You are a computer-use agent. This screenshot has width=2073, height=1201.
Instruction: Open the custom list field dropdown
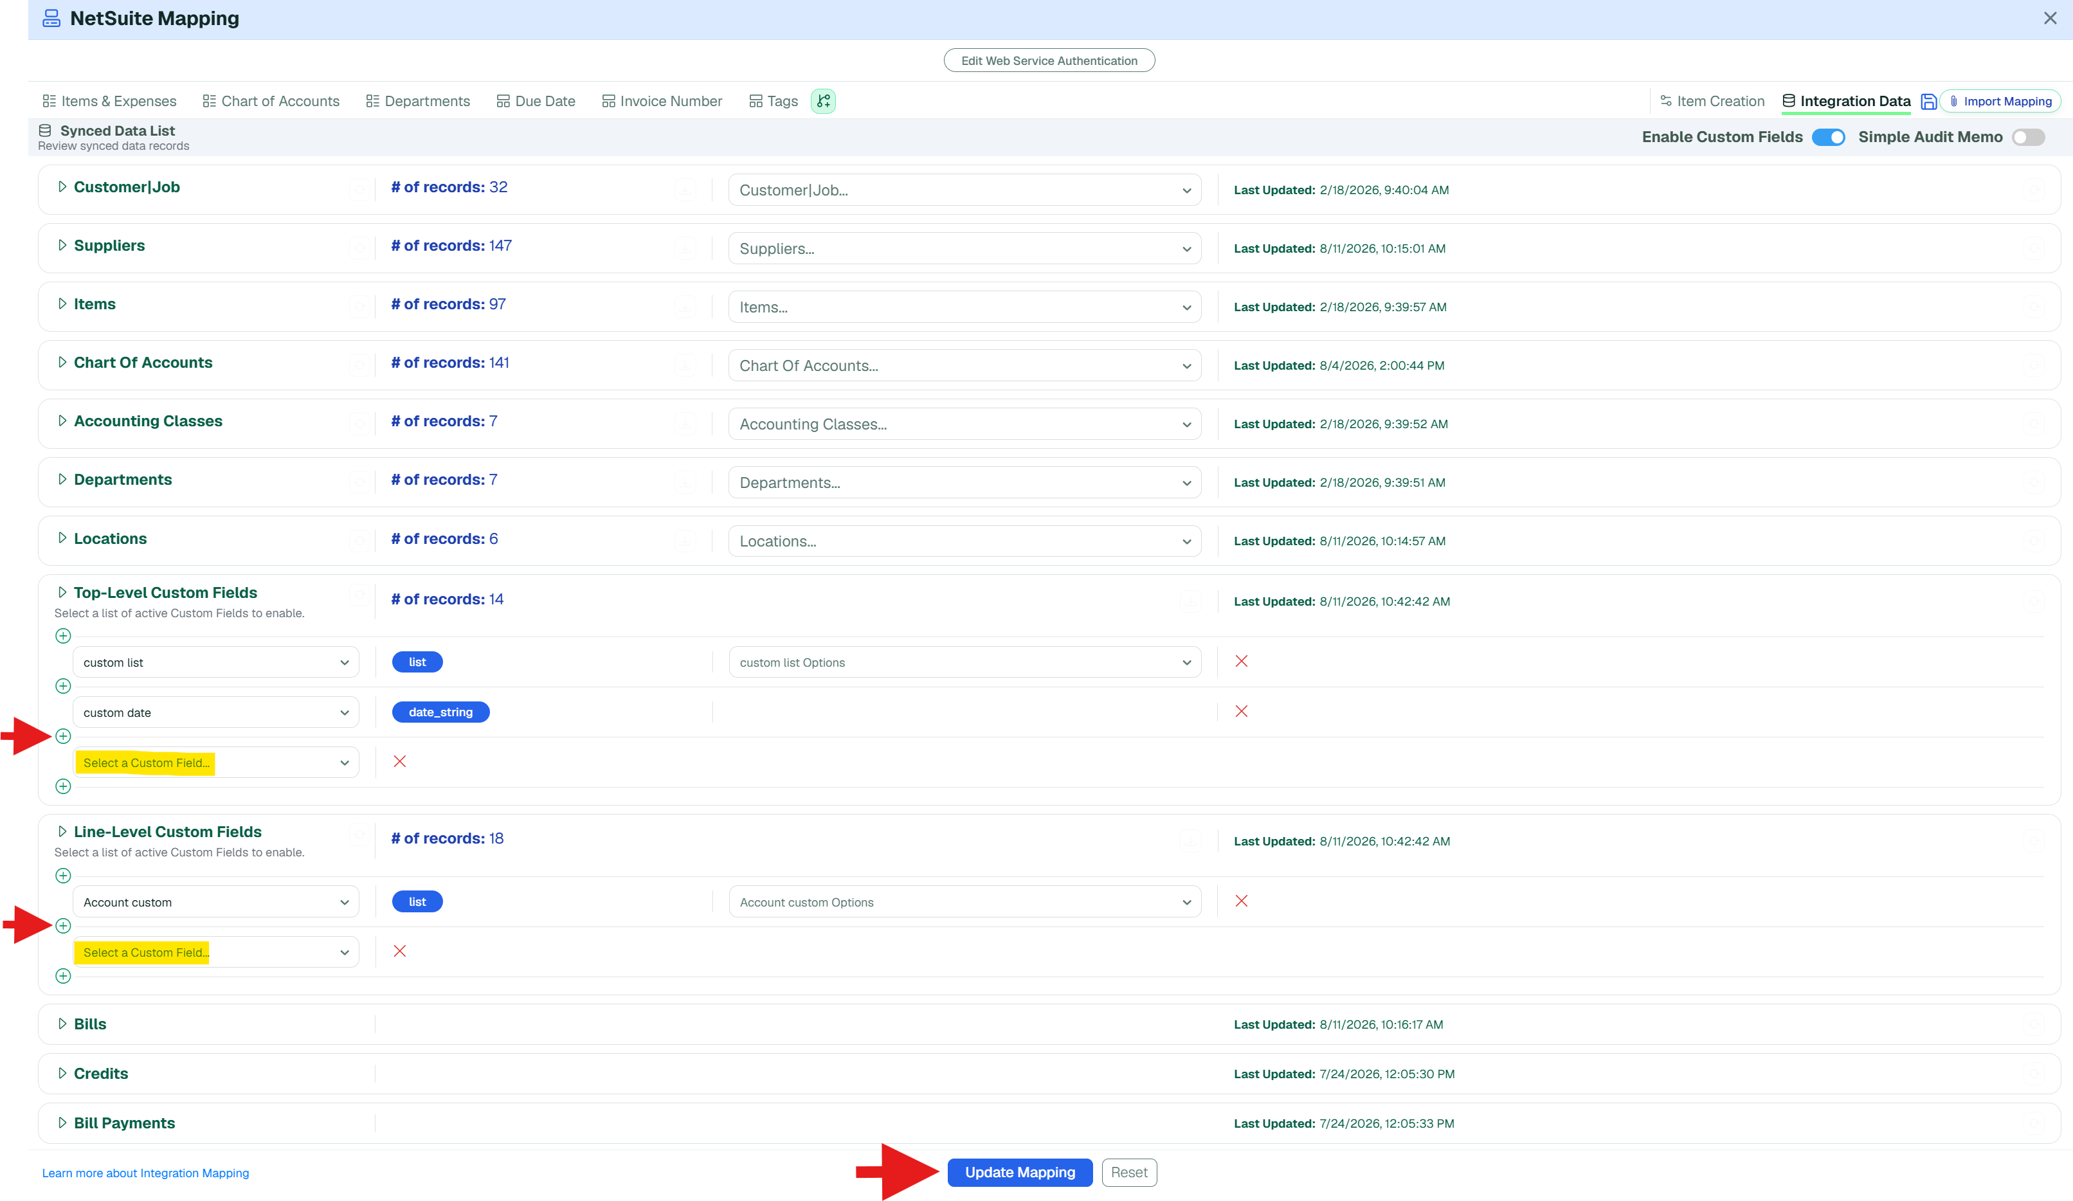tap(215, 662)
